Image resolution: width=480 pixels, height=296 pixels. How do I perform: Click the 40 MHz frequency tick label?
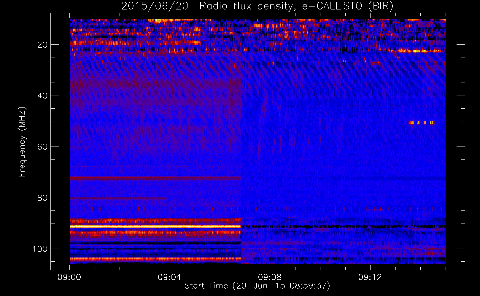[42, 96]
